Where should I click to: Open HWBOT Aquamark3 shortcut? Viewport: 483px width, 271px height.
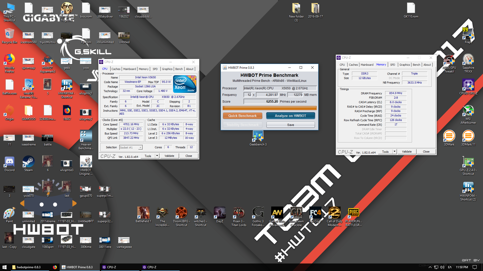click(48, 63)
